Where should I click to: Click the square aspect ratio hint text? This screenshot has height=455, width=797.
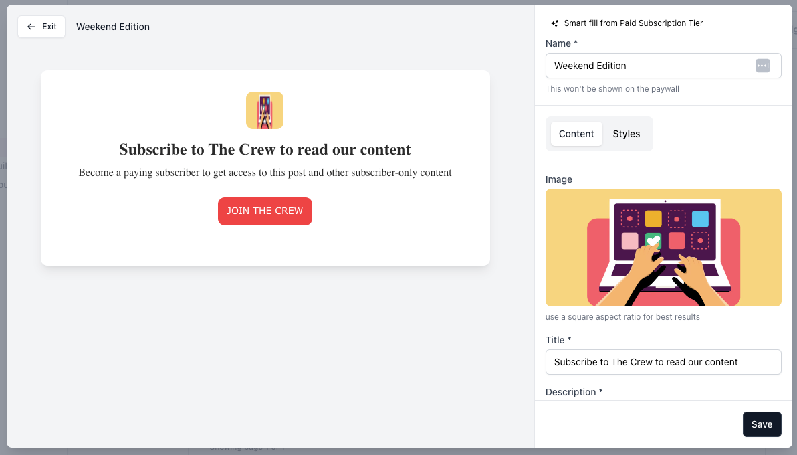622,317
